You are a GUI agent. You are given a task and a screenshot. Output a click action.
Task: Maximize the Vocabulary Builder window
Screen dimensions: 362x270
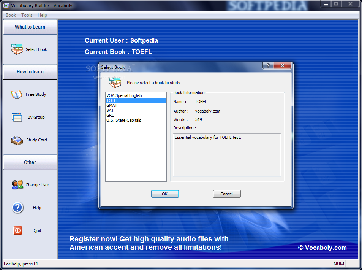(x=336, y=4)
